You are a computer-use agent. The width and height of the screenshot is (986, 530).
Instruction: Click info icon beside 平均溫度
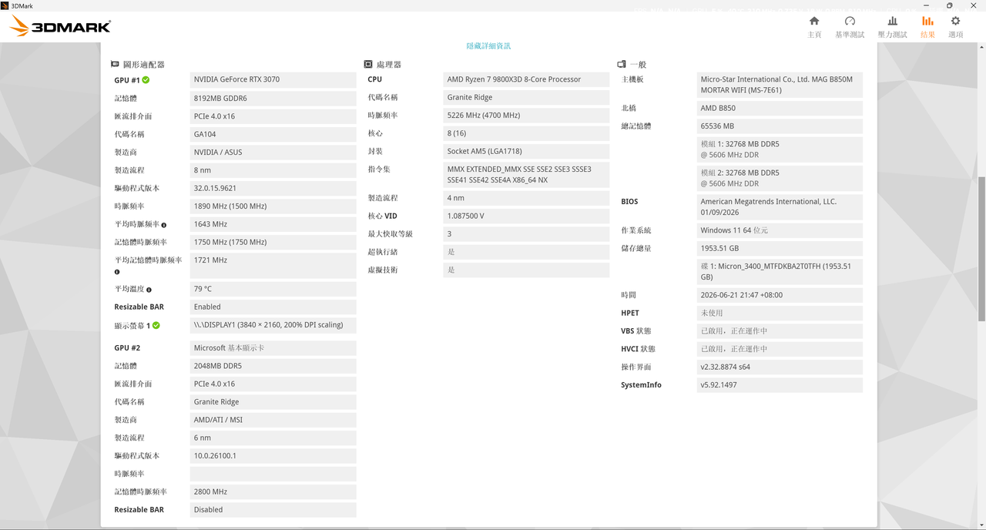click(149, 290)
